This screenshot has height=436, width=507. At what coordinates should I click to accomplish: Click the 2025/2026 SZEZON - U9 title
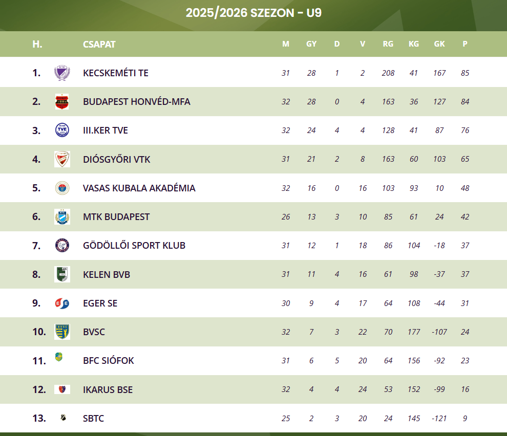[x=253, y=13]
